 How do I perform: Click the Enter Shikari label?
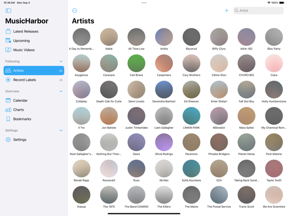[219, 101]
